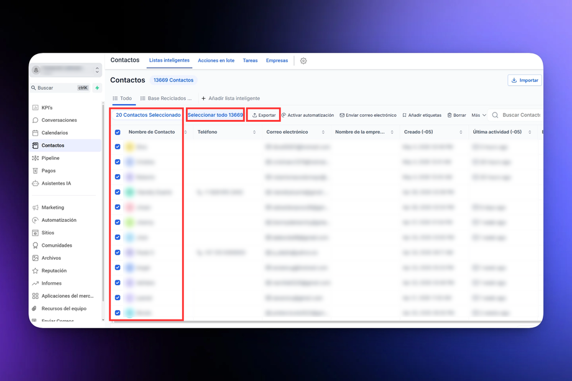Uncheck the third contact row checkbox
572x381 pixels.
point(118,177)
